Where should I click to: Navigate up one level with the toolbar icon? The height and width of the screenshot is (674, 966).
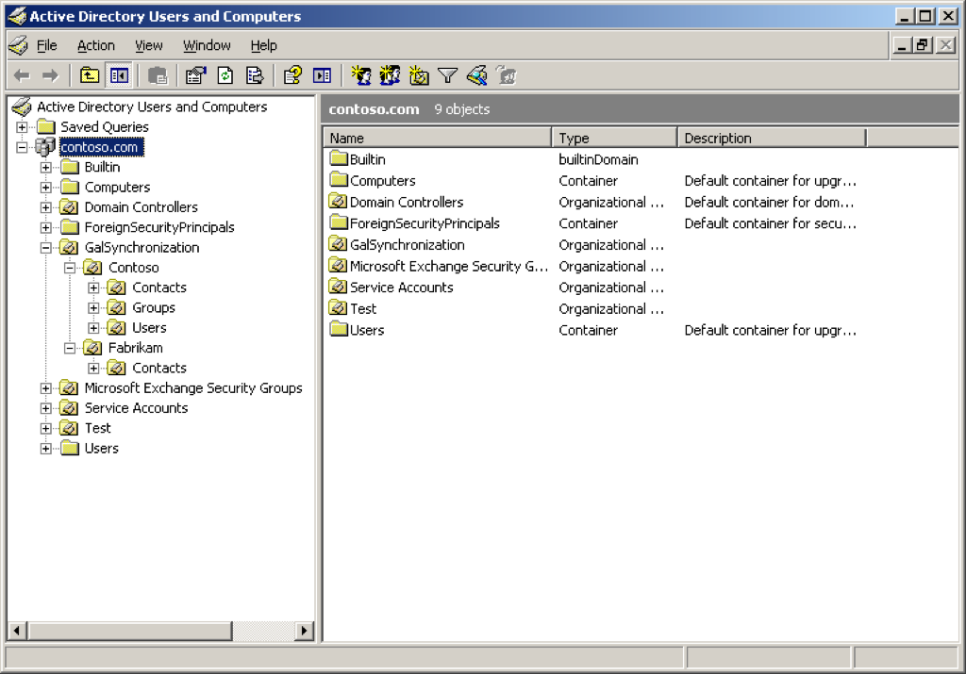click(x=89, y=75)
